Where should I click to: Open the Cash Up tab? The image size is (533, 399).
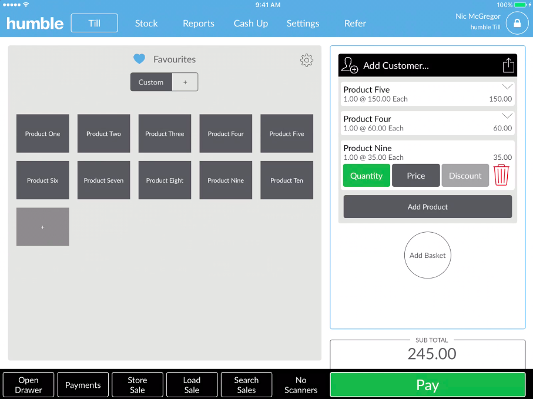pyautogui.click(x=251, y=23)
